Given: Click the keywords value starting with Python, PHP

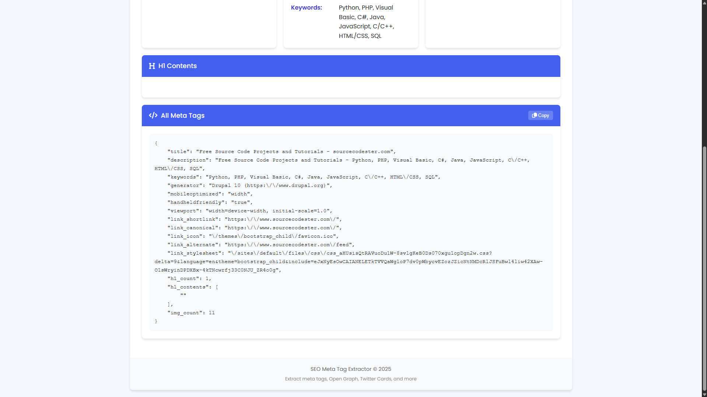Looking at the screenshot, I should click(x=367, y=22).
